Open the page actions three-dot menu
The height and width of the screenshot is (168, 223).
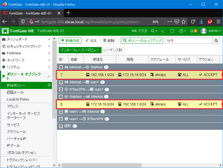[170, 22]
